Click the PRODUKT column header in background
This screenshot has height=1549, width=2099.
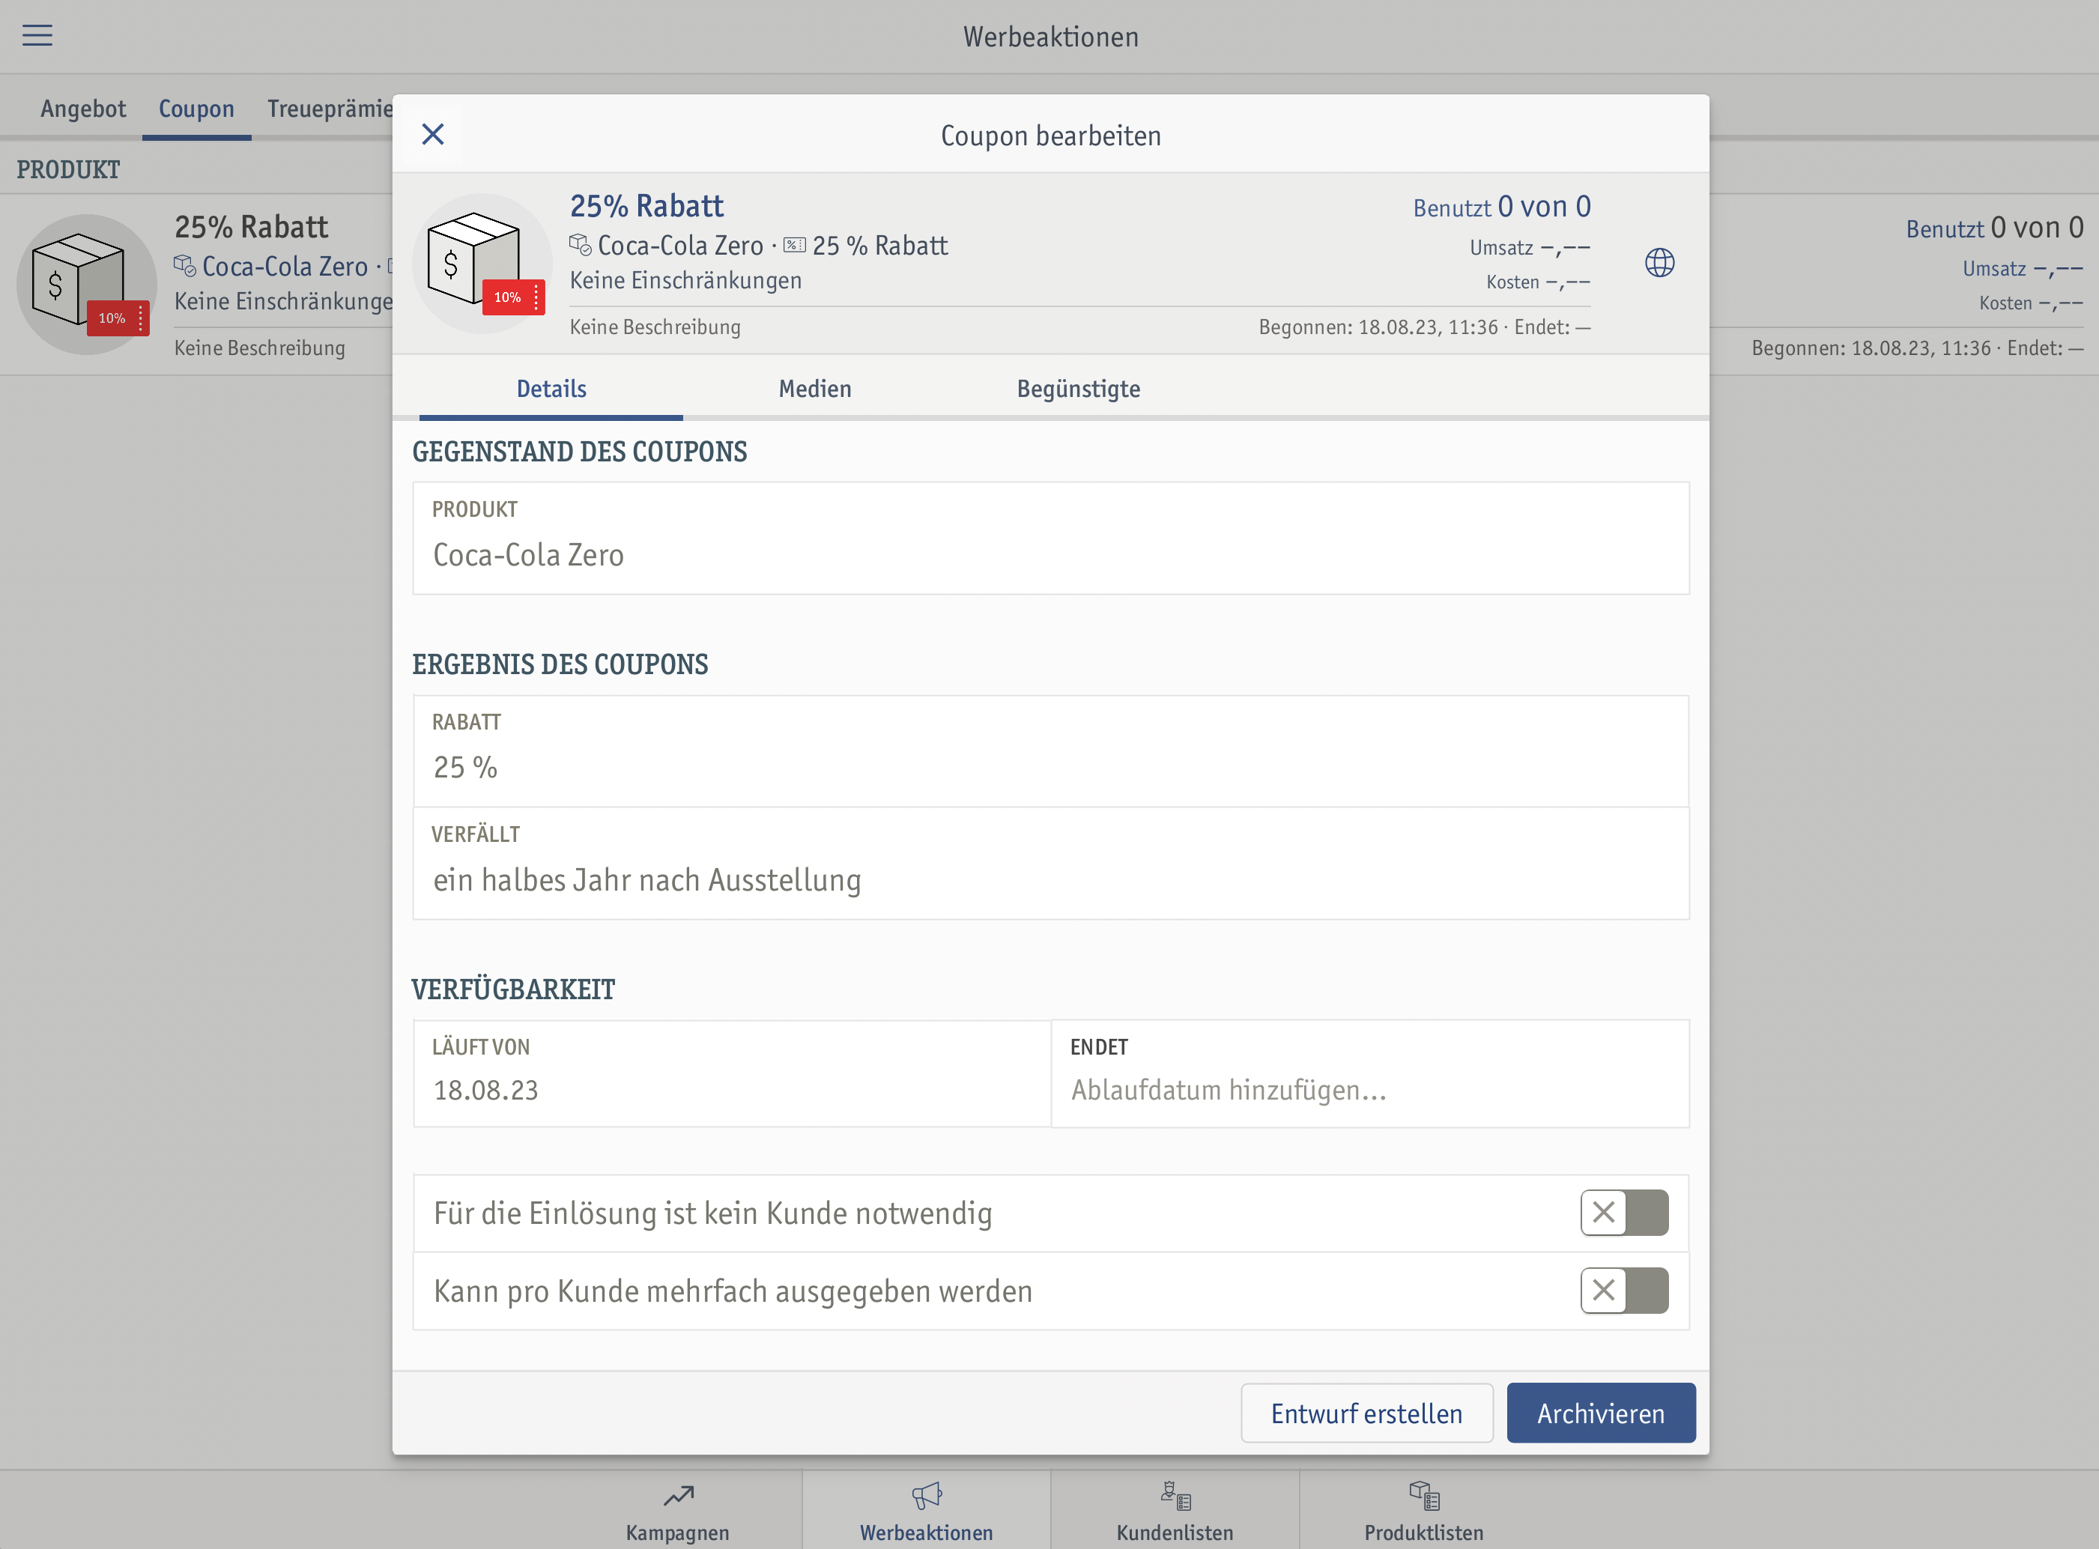(68, 170)
